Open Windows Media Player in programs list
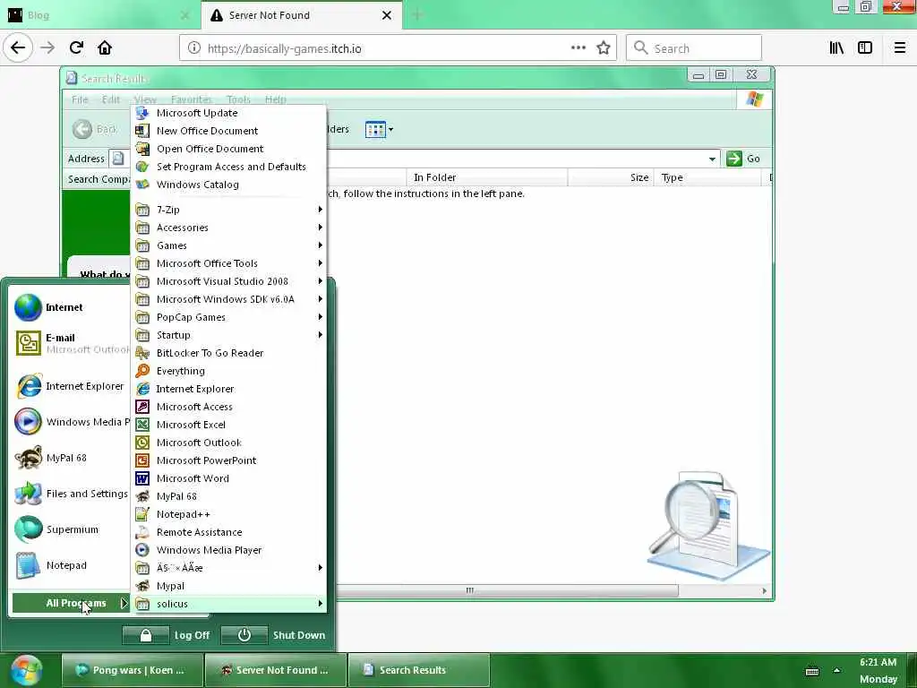The width and height of the screenshot is (917, 688). 228,550
